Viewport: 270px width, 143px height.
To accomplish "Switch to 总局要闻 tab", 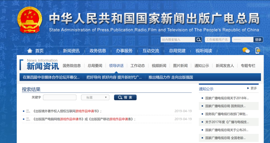I will click(x=95, y=66).
